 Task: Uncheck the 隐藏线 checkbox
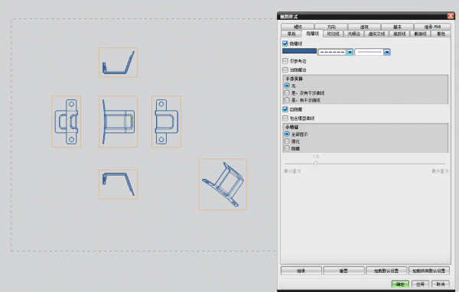click(x=285, y=44)
